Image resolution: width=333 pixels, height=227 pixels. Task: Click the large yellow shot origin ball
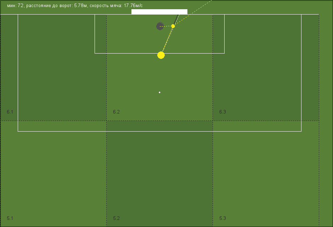(x=161, y=55)
